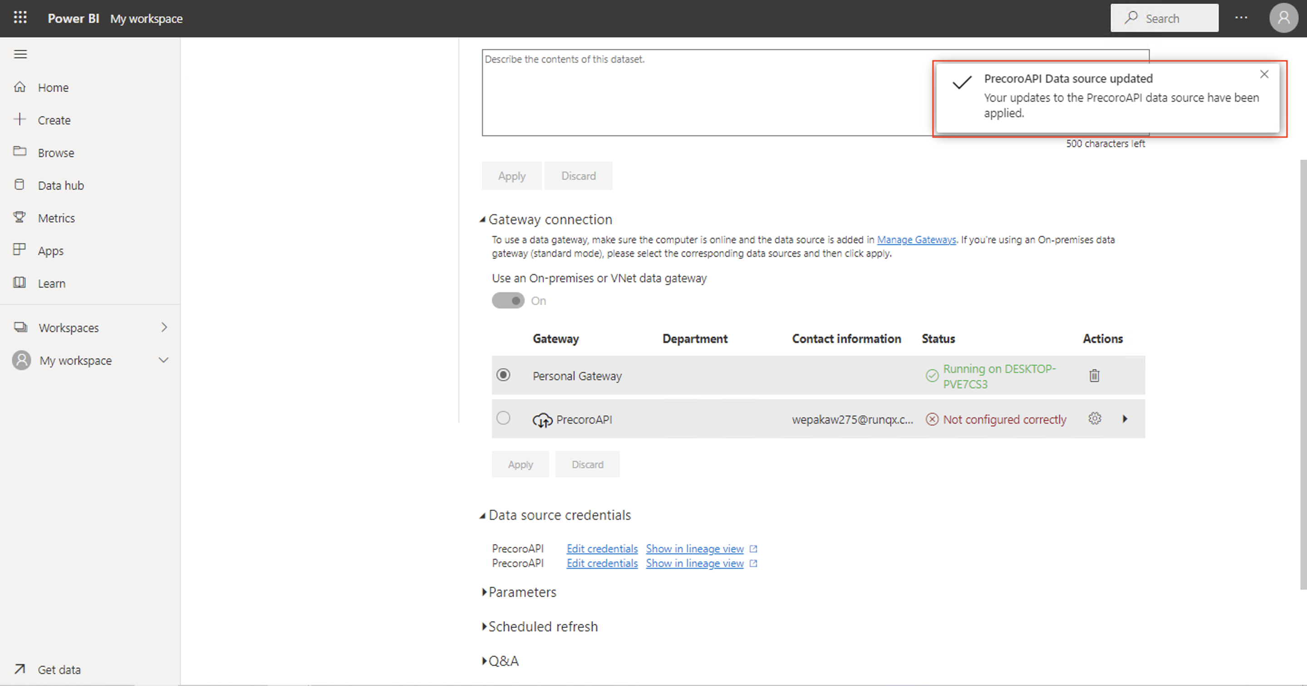
Task: Expand the Scheduled refresh section
Action: point(484,627)
